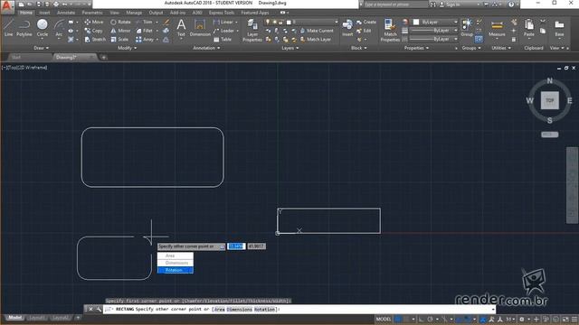Image resolution: width=579 pixels, height=325 pixels.
Task: Click the Move tool
Action: click(x=94, y=22)
